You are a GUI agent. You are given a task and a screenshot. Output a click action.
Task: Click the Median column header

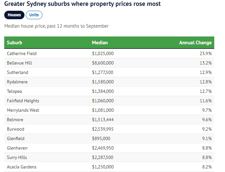tap(100, 43)
